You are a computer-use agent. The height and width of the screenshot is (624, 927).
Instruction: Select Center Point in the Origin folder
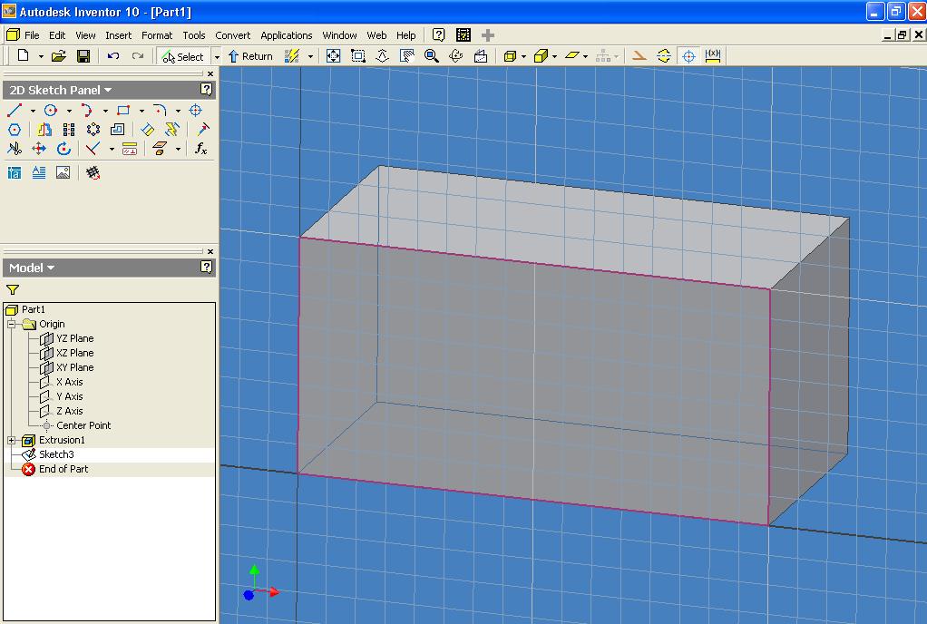coord(83,425)
